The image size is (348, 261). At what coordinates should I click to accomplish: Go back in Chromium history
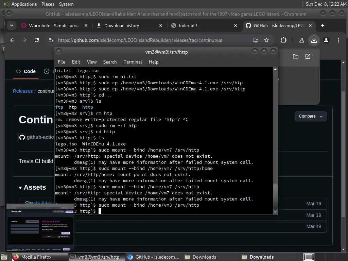12,40
